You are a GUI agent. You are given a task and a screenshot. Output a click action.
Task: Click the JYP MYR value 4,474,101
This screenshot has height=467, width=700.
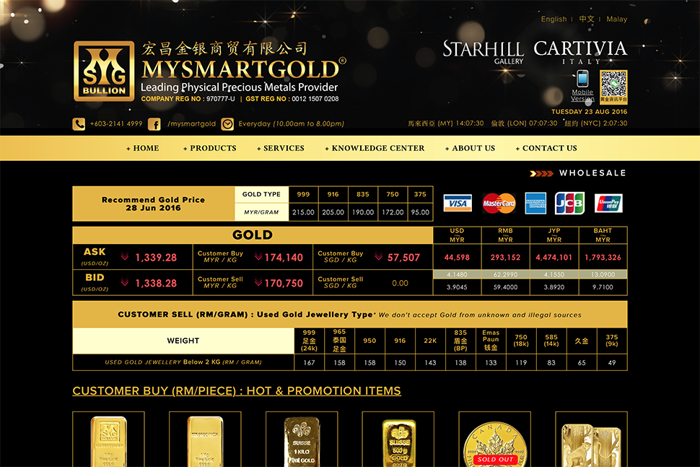point(554,257)
